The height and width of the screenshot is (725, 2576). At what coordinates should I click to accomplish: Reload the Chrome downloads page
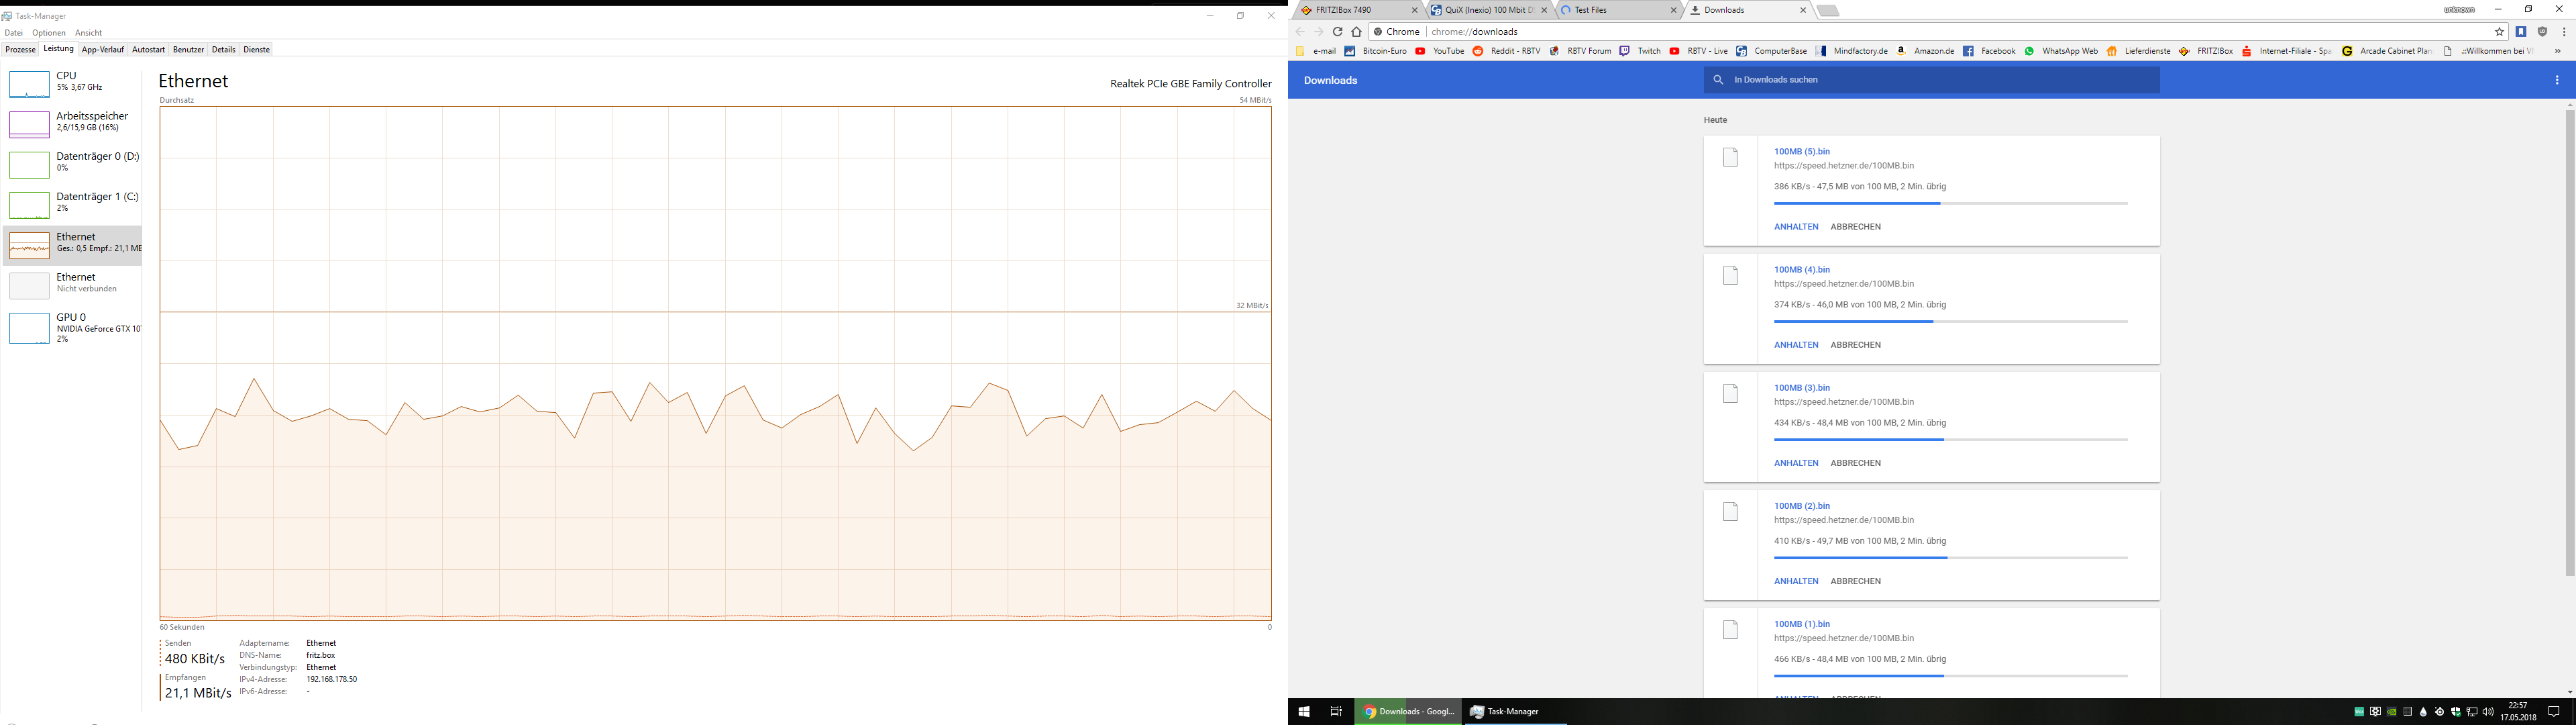pos(1337,32)
